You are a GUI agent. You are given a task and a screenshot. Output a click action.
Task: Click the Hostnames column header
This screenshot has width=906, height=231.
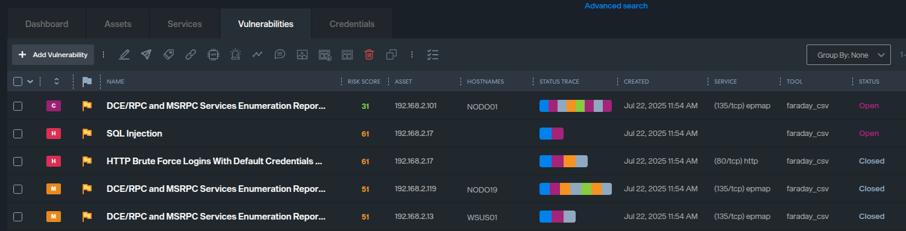[x=485, y=82]
